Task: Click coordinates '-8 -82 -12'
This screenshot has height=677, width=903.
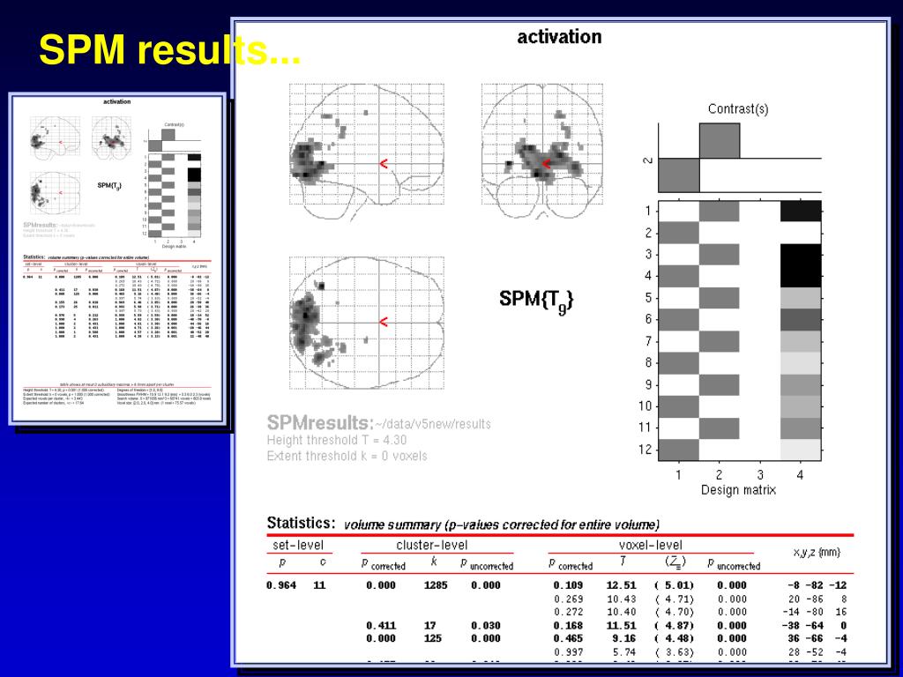Action: (x=817, y=585)
